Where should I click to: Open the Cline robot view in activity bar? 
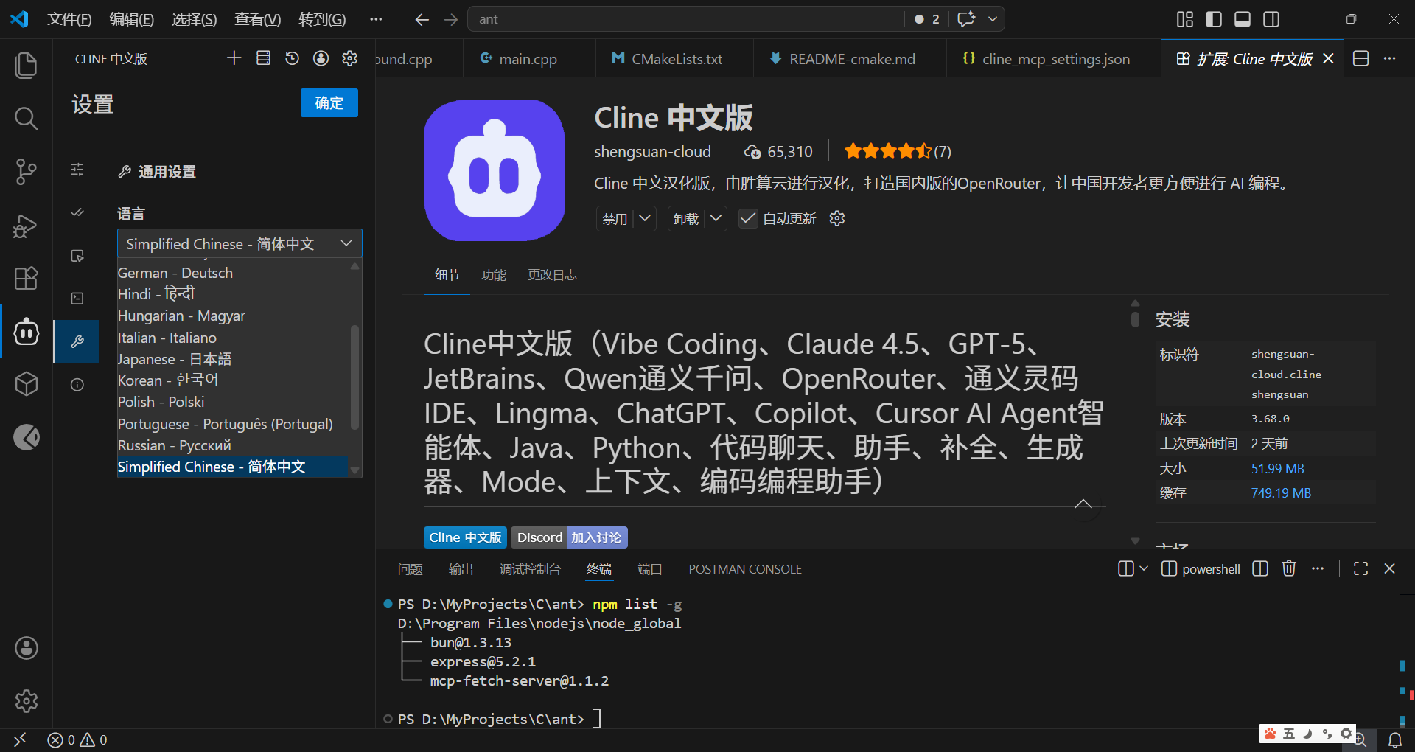tap(27, 332)
